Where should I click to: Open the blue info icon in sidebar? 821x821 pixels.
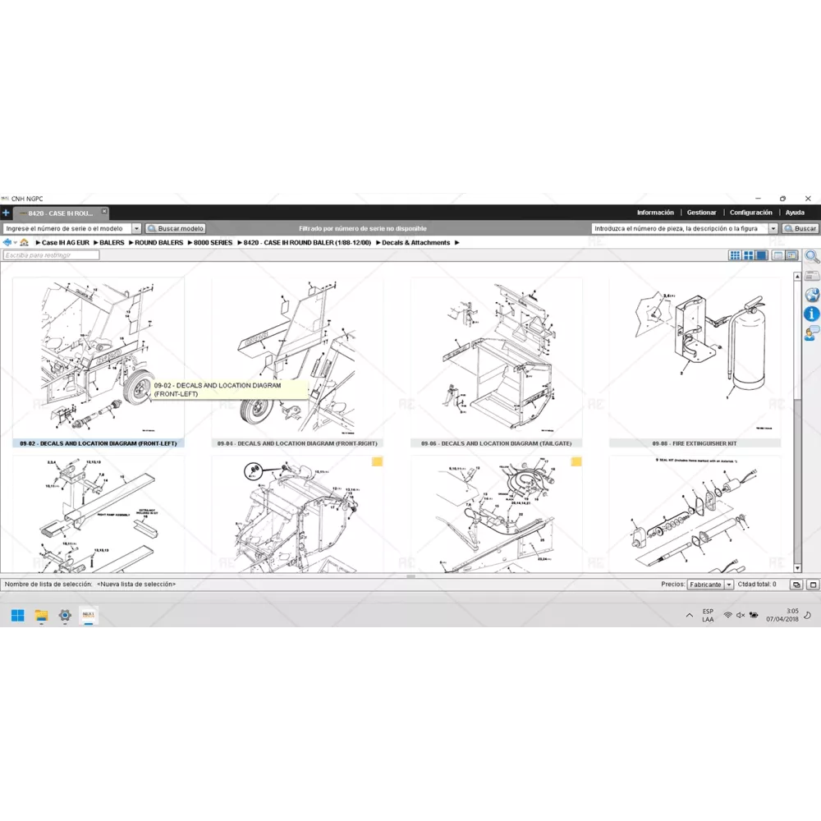point(812,314)
